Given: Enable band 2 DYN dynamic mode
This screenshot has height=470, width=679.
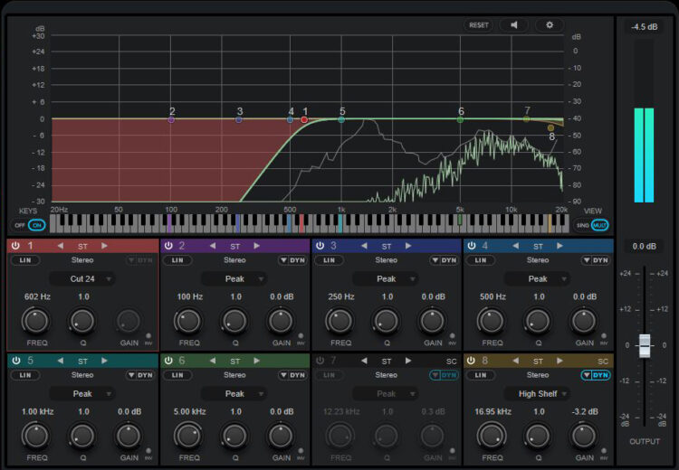Looking at the screenshot, I should 292,260.
